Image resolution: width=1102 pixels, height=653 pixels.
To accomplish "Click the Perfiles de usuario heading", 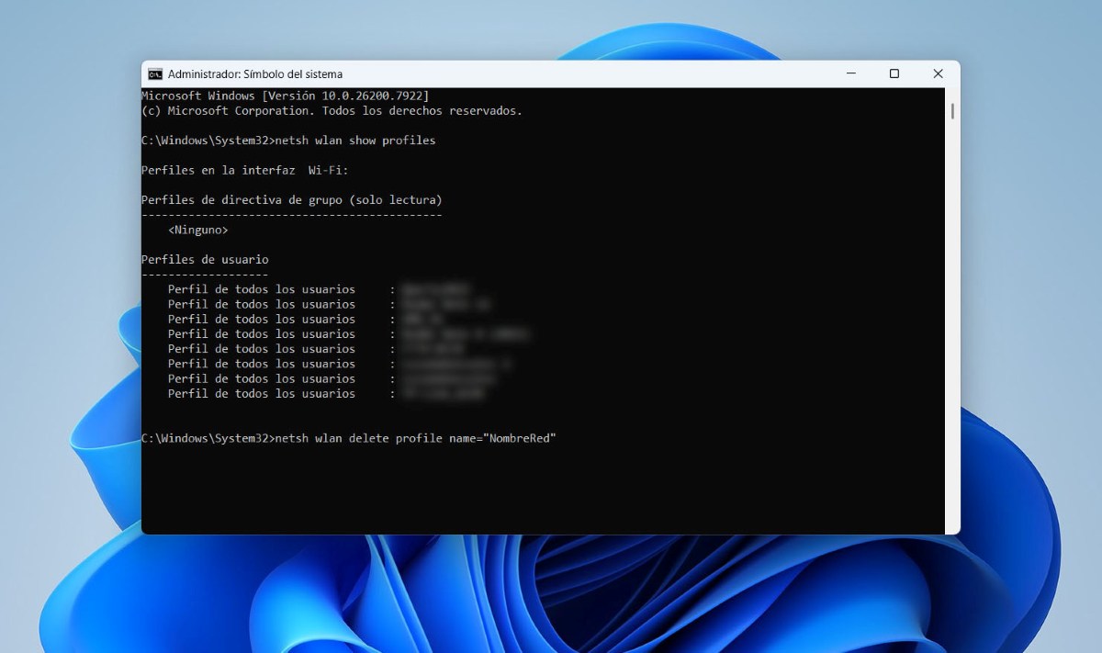I will click(x=204, y=259).
